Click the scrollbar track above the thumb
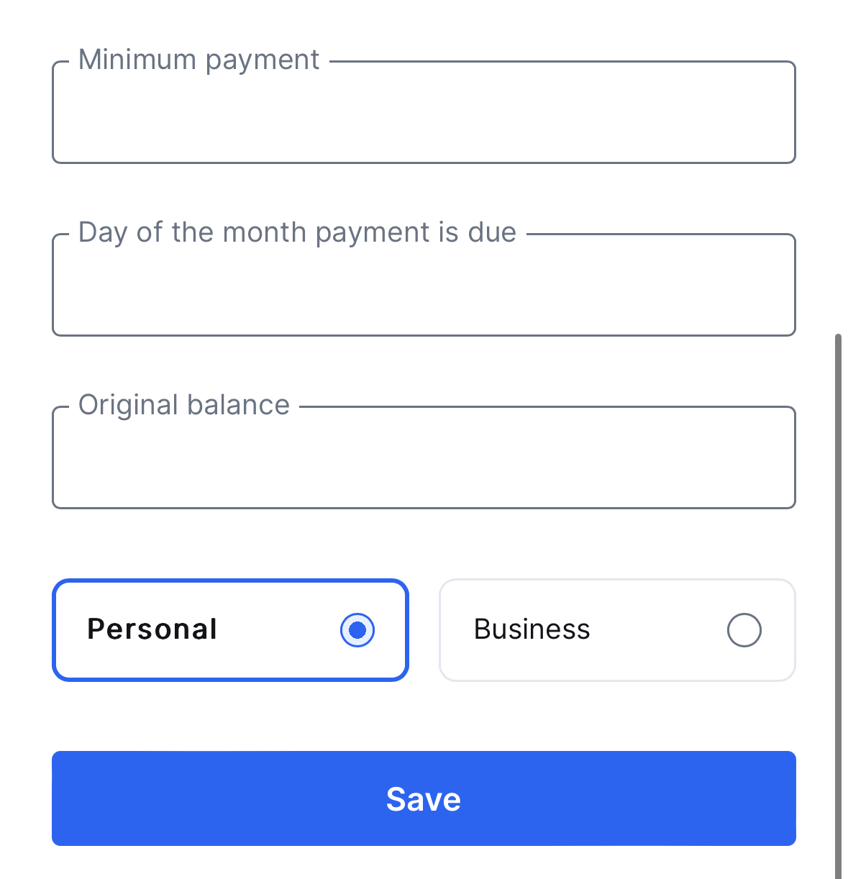 (838, 165)
